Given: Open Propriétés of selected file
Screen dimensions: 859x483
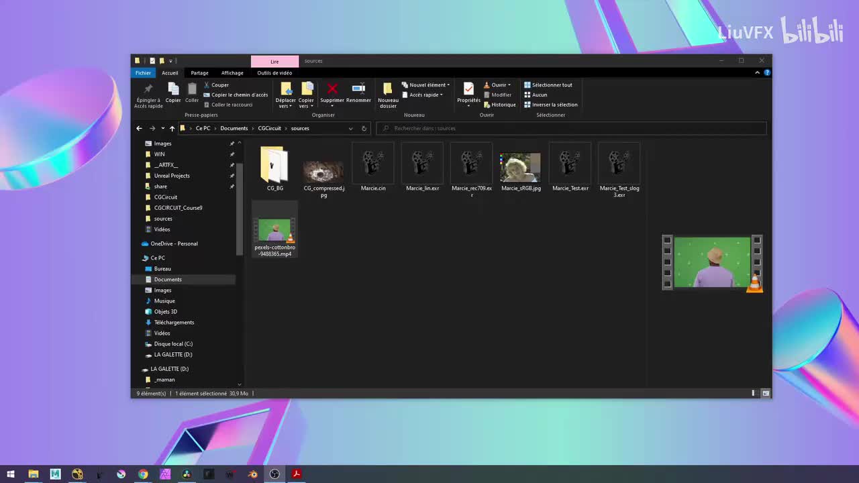Looking at the screenshot, I should pyautogui.click(x=468, y=93).
